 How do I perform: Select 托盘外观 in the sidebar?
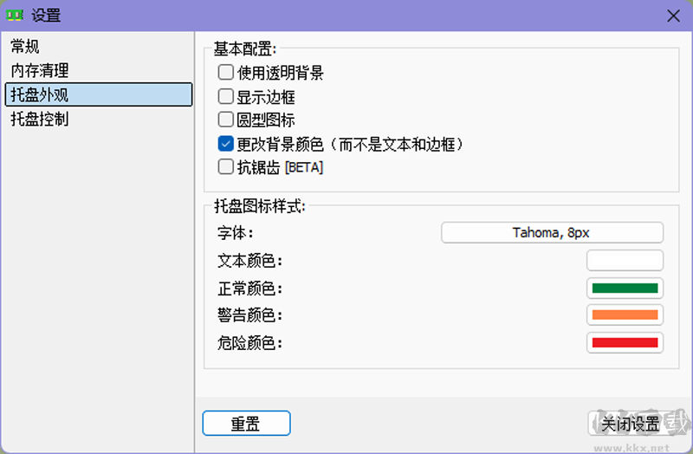(x=40, y=94)
